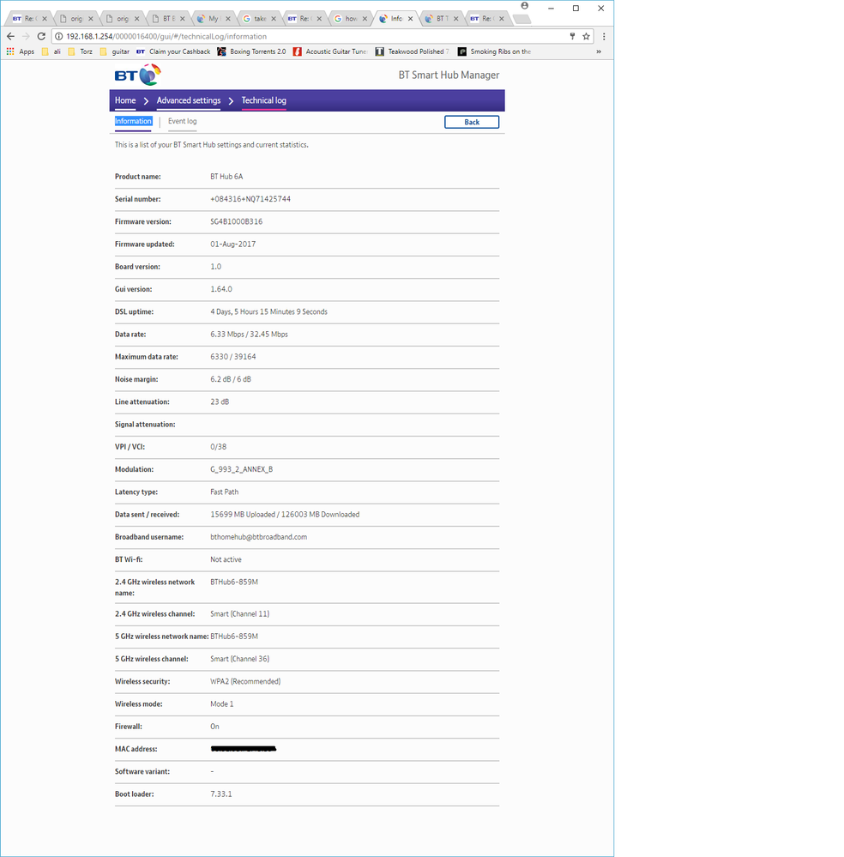
Task: Click 5 GHz channel 'Smart (Channel 36)'
Action: click(239, 659)
